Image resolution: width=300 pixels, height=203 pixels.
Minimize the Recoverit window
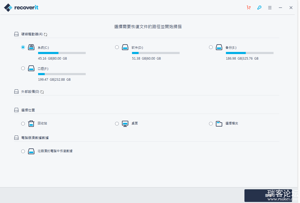[x=280, y=8]
